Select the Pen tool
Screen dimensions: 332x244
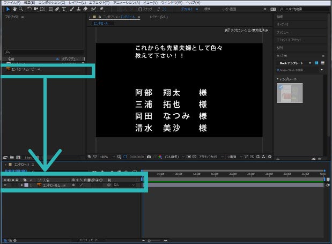point(57,9)
